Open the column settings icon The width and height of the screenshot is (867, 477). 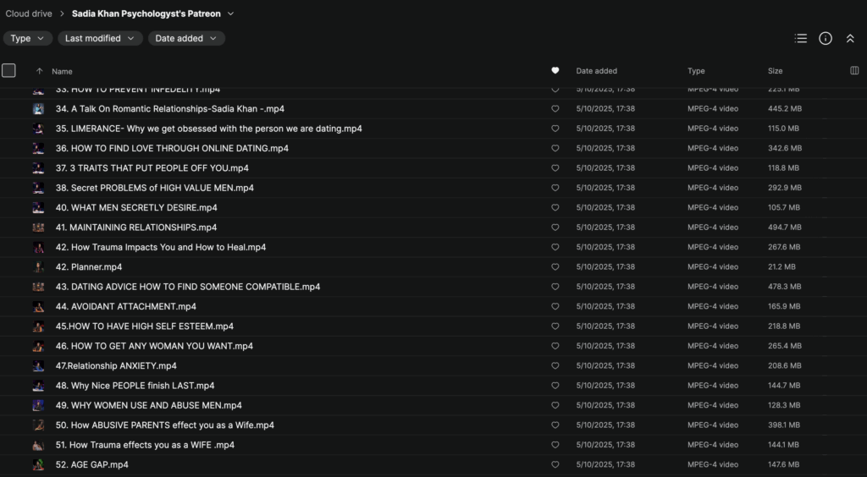tap(854, 71)
